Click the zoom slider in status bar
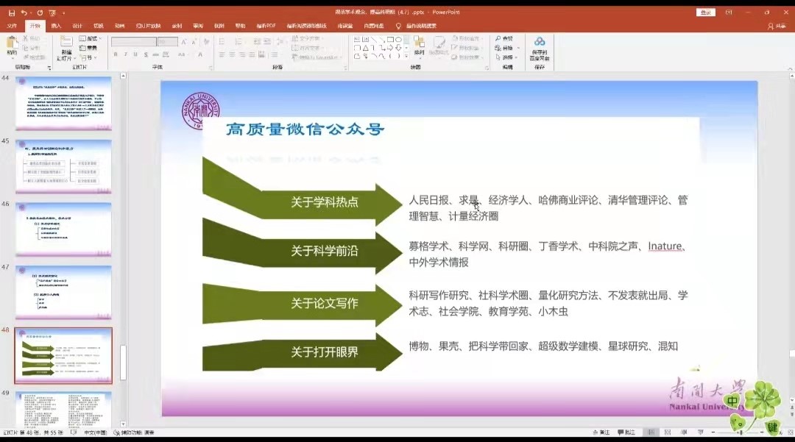Image resolution: width=795 pixels, height=442 pixels. [736, 432]
